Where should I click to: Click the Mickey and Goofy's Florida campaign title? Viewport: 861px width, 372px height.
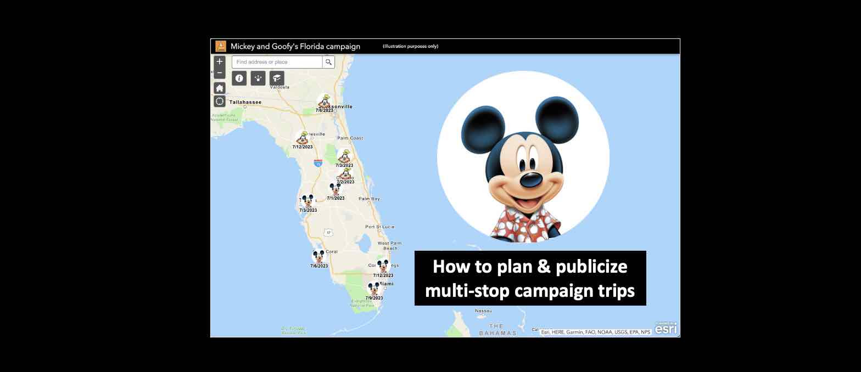tap(295, 47)
